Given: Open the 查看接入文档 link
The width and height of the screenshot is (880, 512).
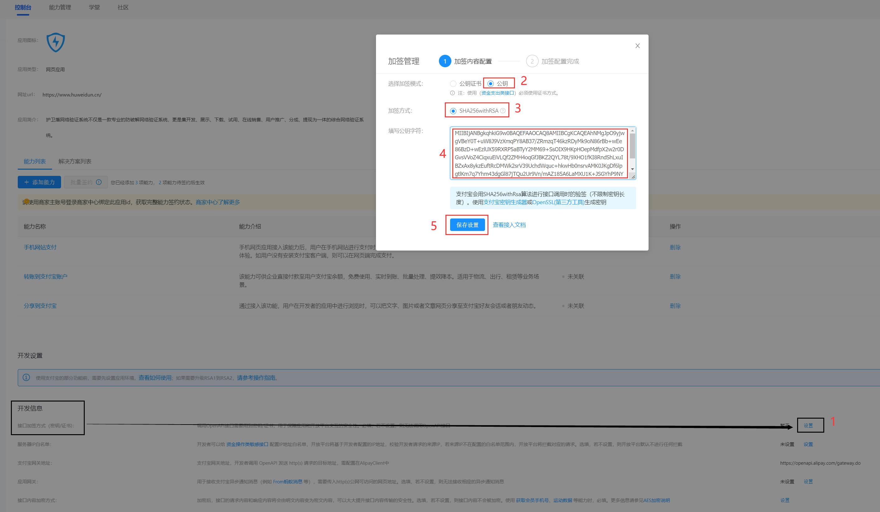Looking at the screenshot, I should click(509, 225).
